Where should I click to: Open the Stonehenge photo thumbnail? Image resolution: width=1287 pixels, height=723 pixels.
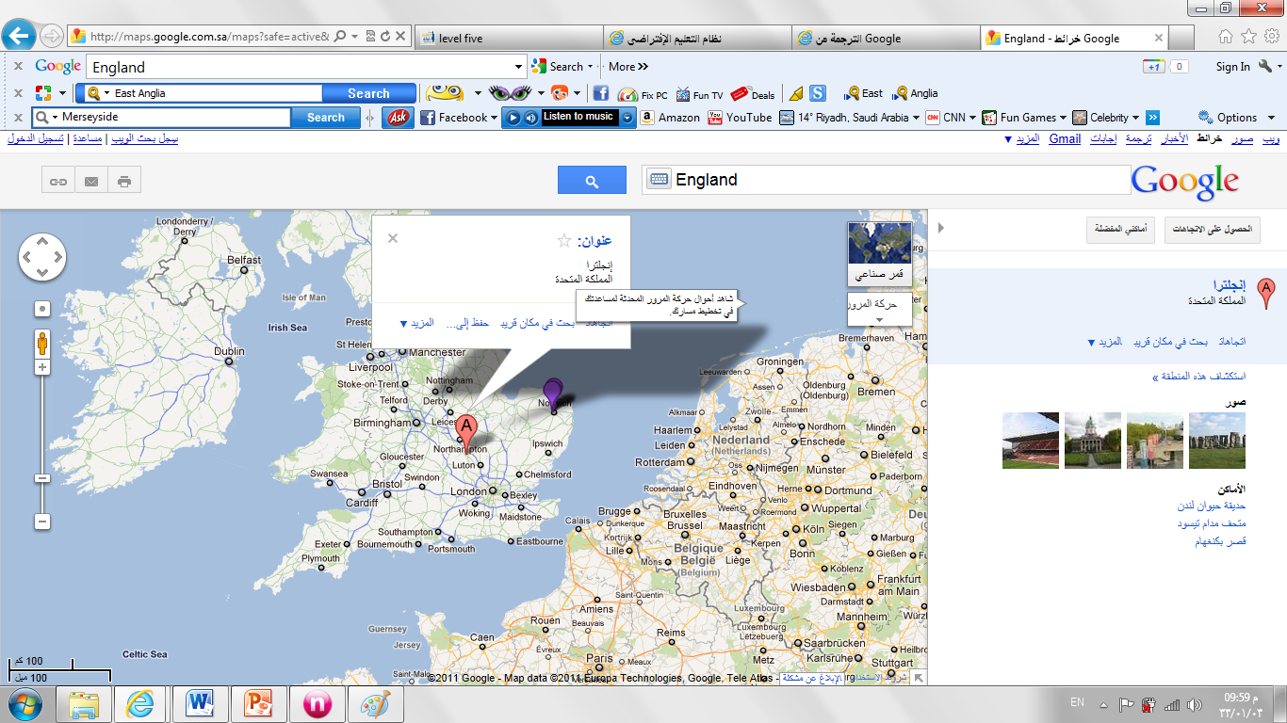coord(1217,441)
